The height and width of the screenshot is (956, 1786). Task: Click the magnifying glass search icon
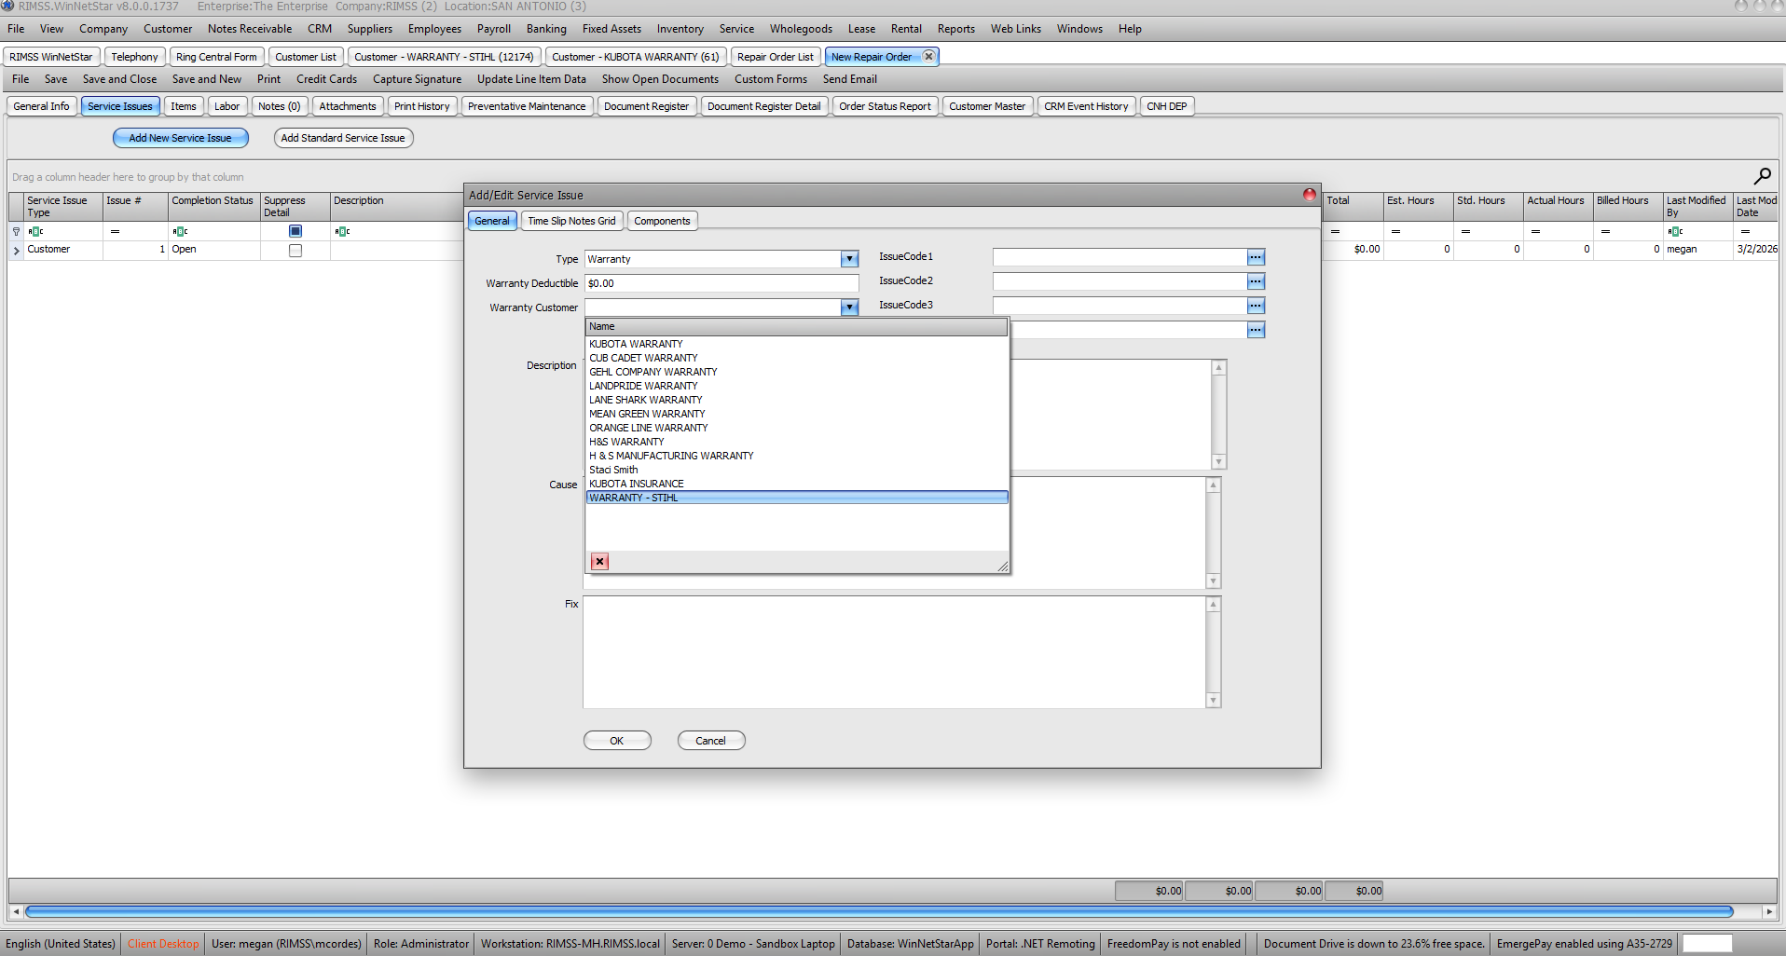[x=1762, y=176]
